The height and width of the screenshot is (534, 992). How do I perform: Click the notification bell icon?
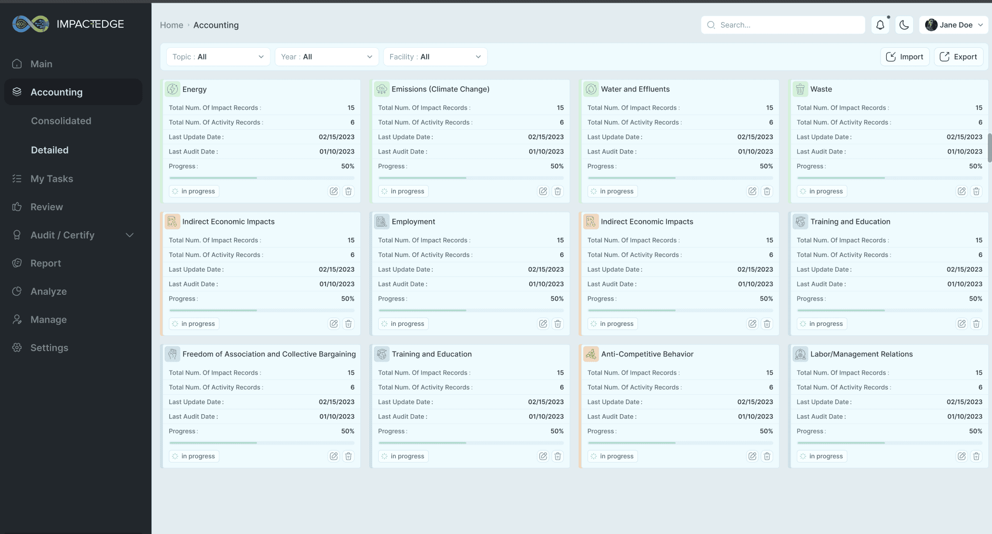880,25
